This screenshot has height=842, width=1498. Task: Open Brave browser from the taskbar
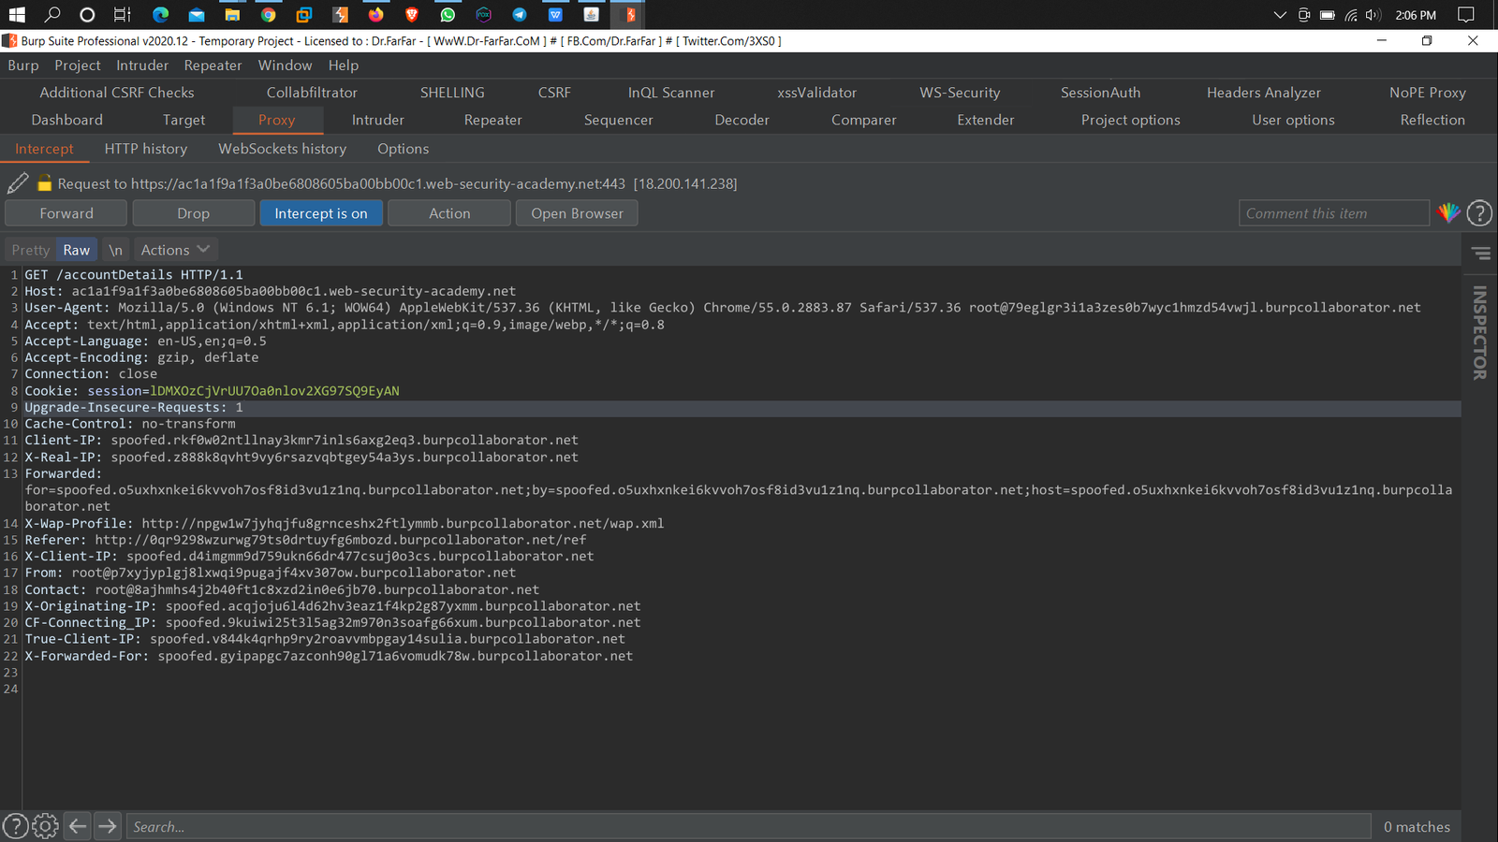pyautogui.click(x=411, y=15)
